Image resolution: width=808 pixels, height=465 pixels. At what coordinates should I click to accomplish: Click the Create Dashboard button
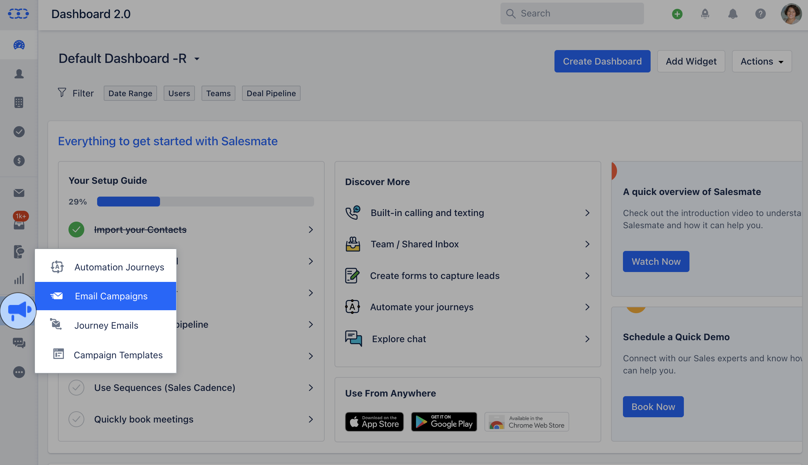coord(602,61)
